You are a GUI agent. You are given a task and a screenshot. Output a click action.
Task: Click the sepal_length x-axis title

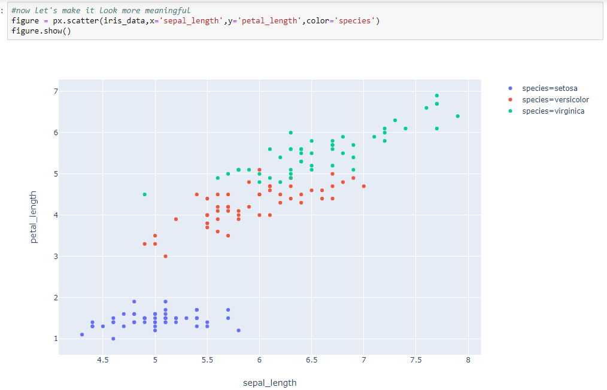tap(270, 382)
